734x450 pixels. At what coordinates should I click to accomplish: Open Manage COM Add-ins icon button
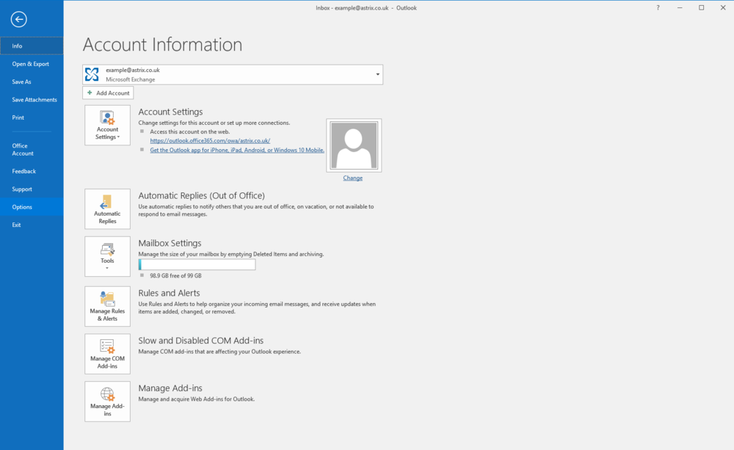point(107,354)
